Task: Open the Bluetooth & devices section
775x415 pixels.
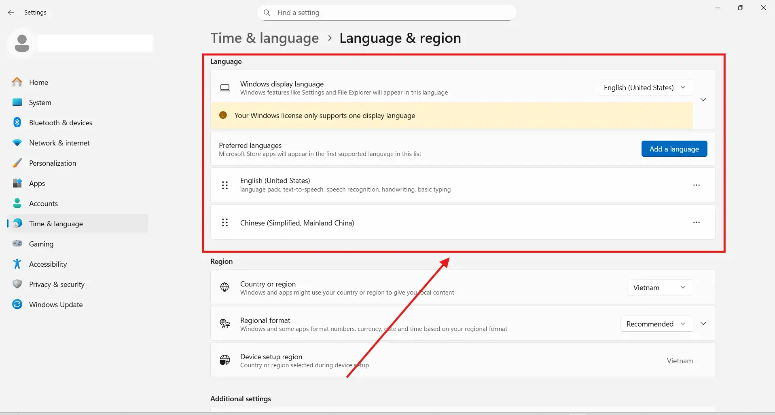Action: tap(60, 123)
